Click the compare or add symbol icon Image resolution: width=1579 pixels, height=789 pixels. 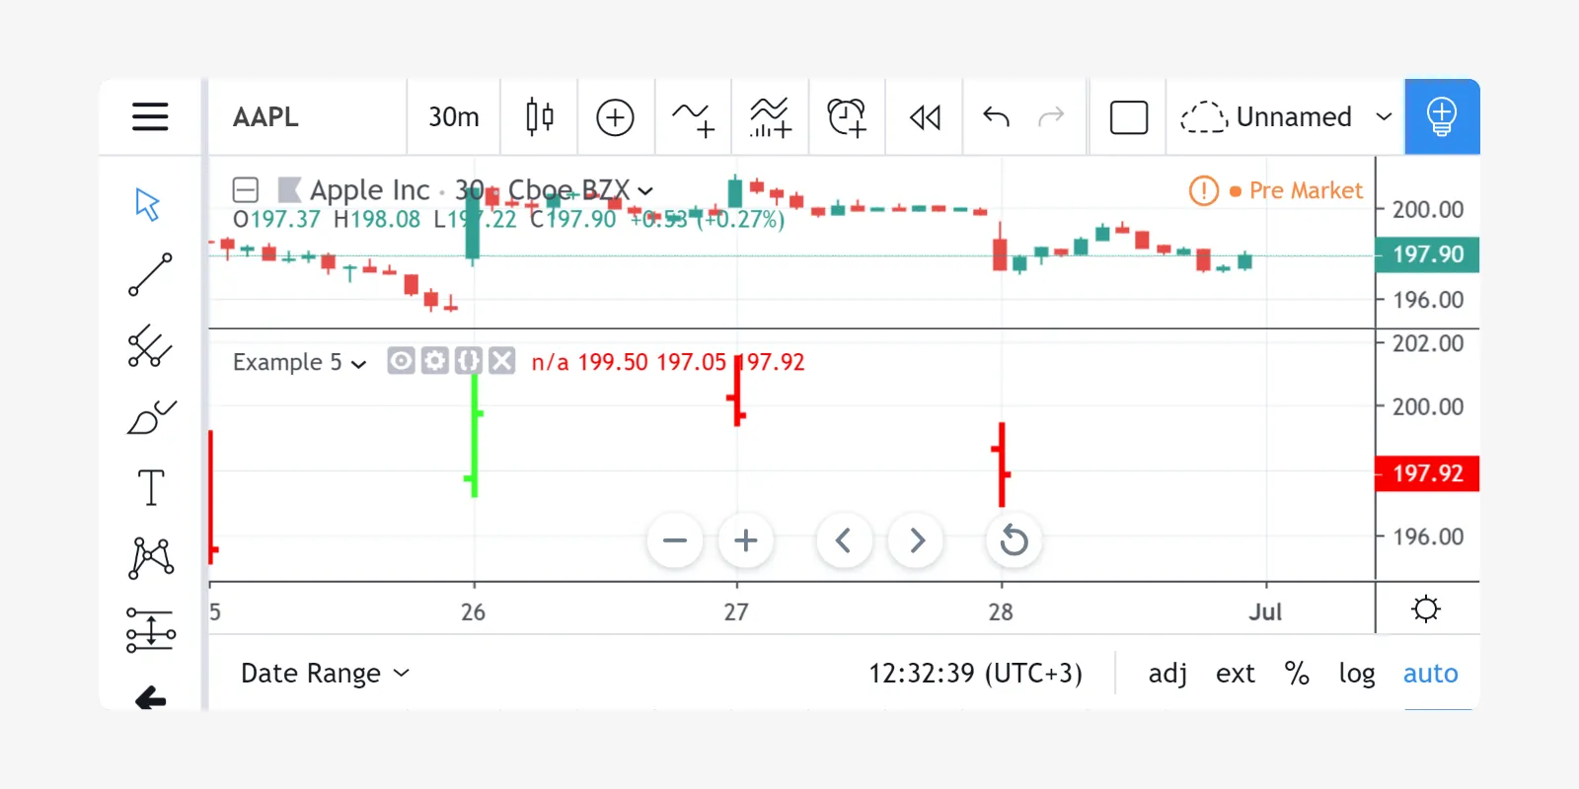click(615, 116)
